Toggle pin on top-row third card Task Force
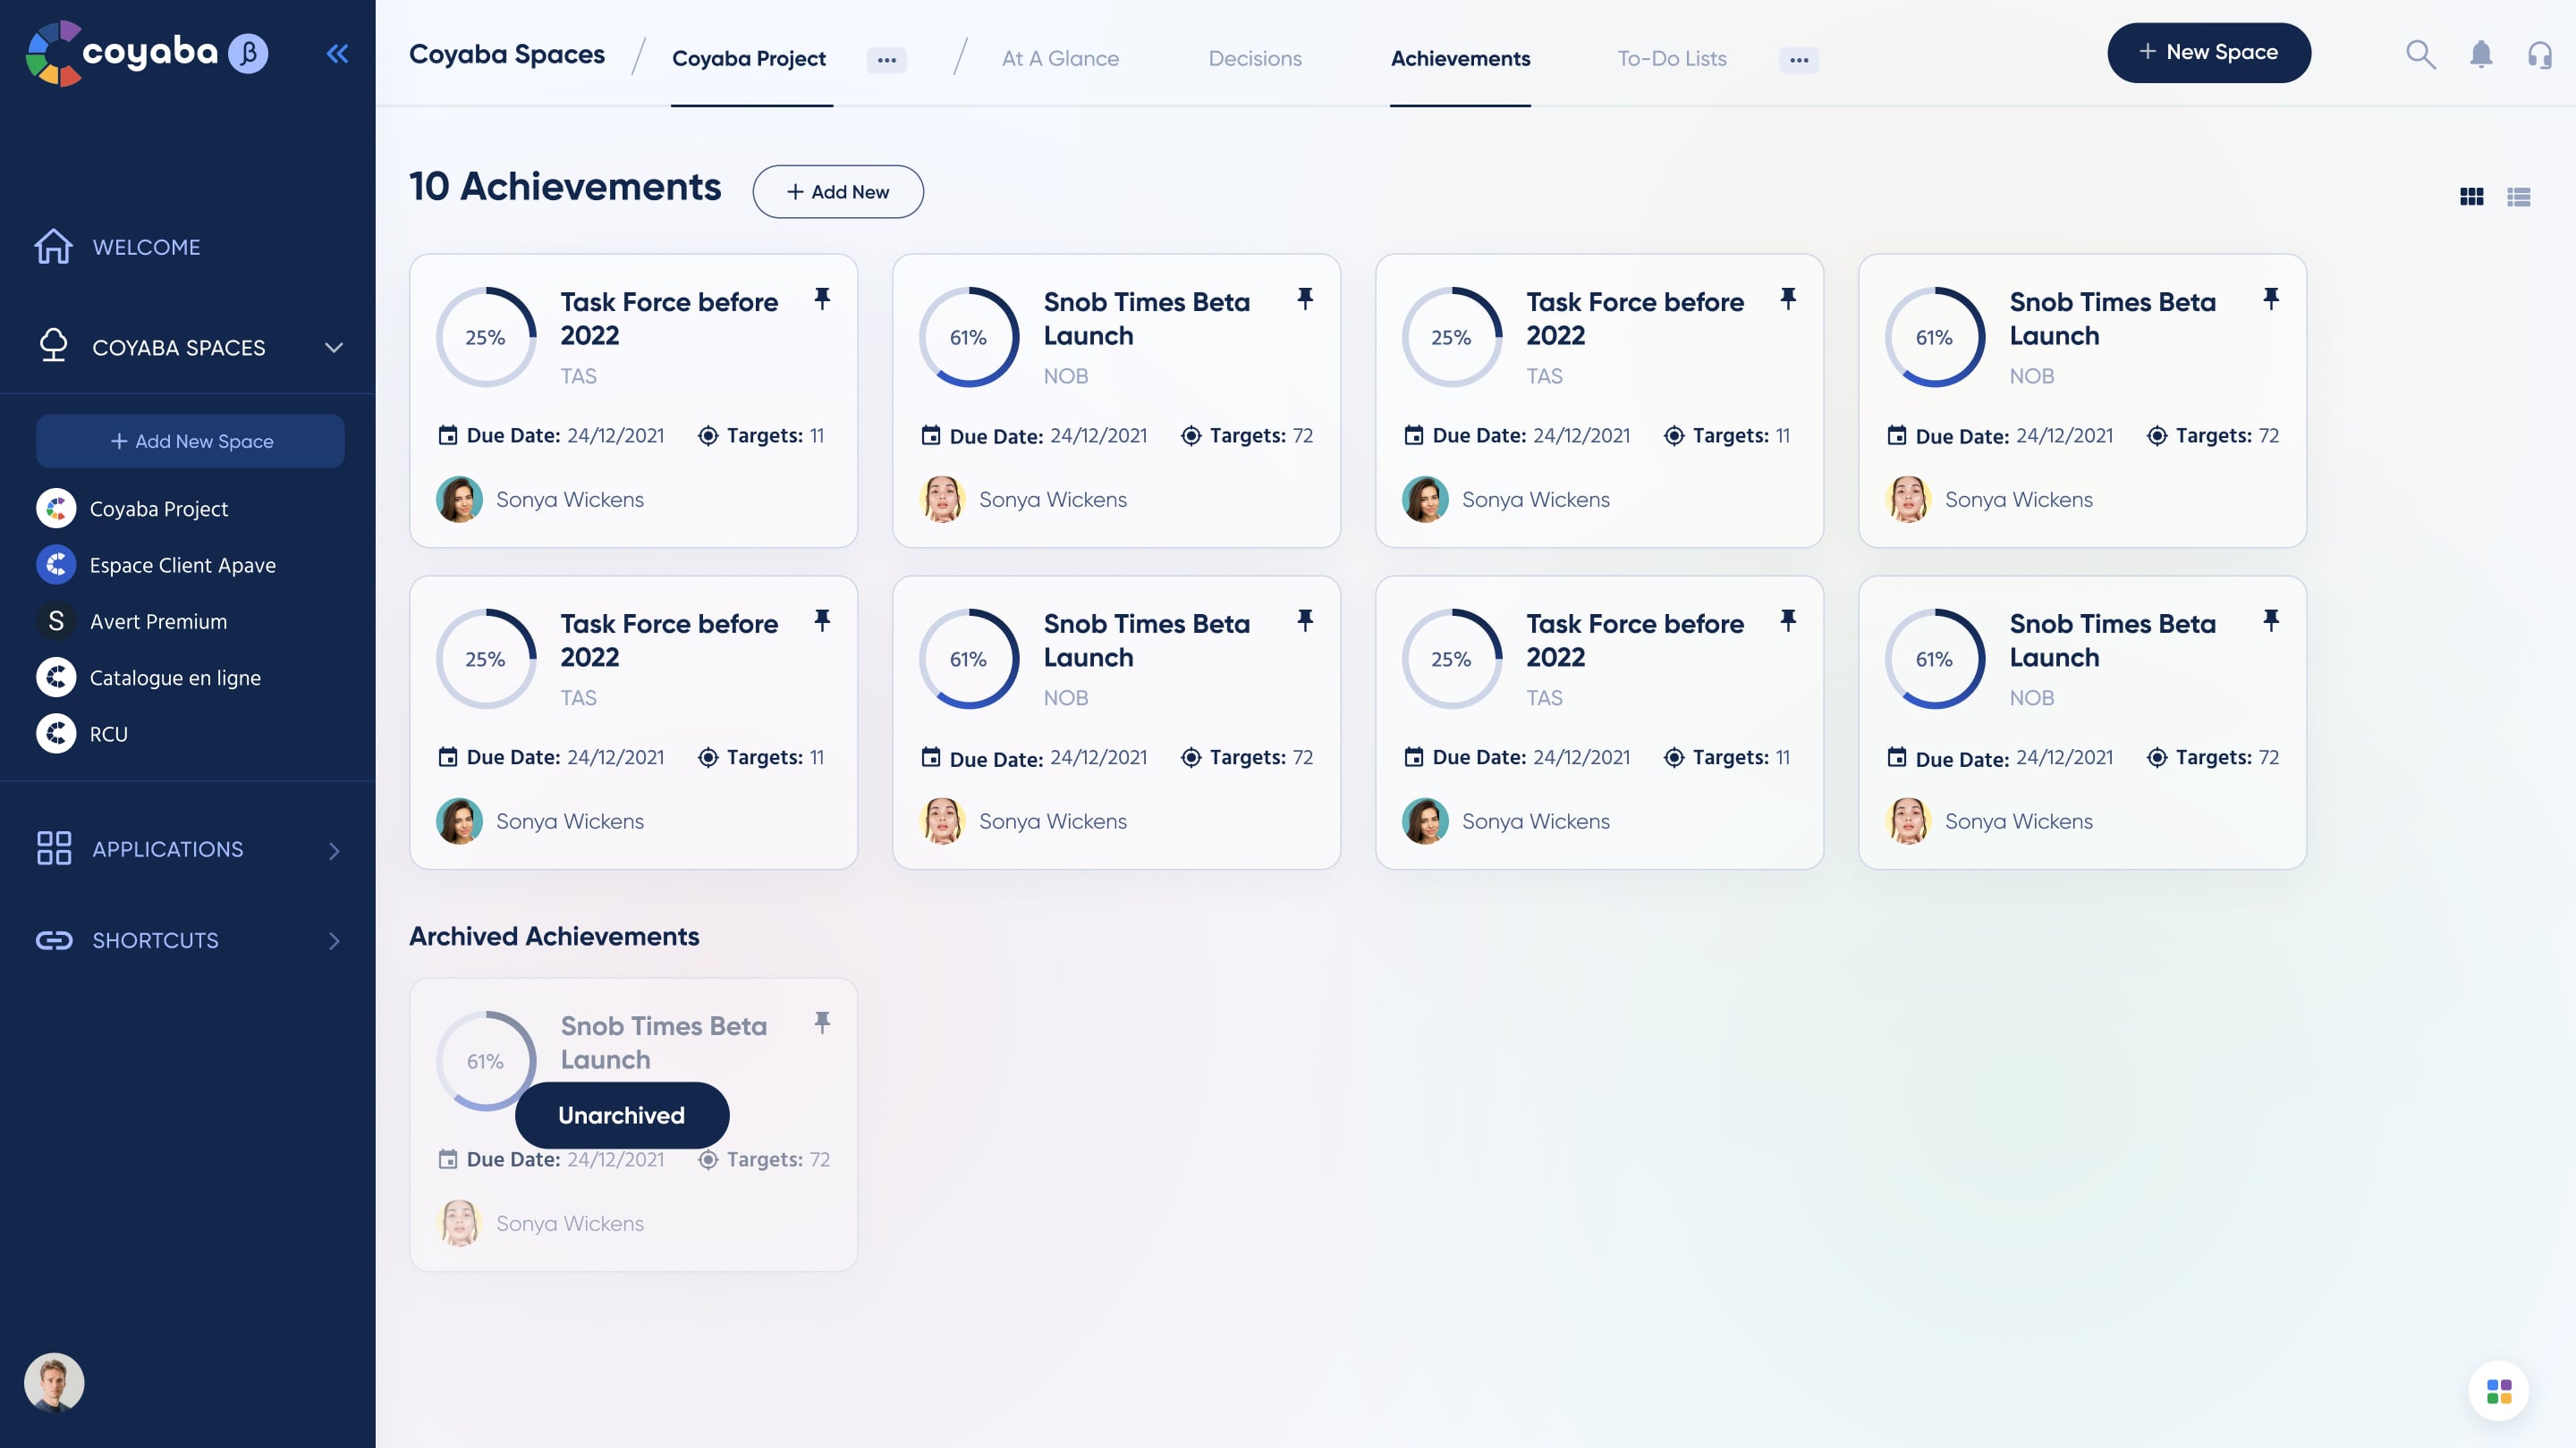This screenshot has height=1448, width=2576. click(x=1788, y=299)
